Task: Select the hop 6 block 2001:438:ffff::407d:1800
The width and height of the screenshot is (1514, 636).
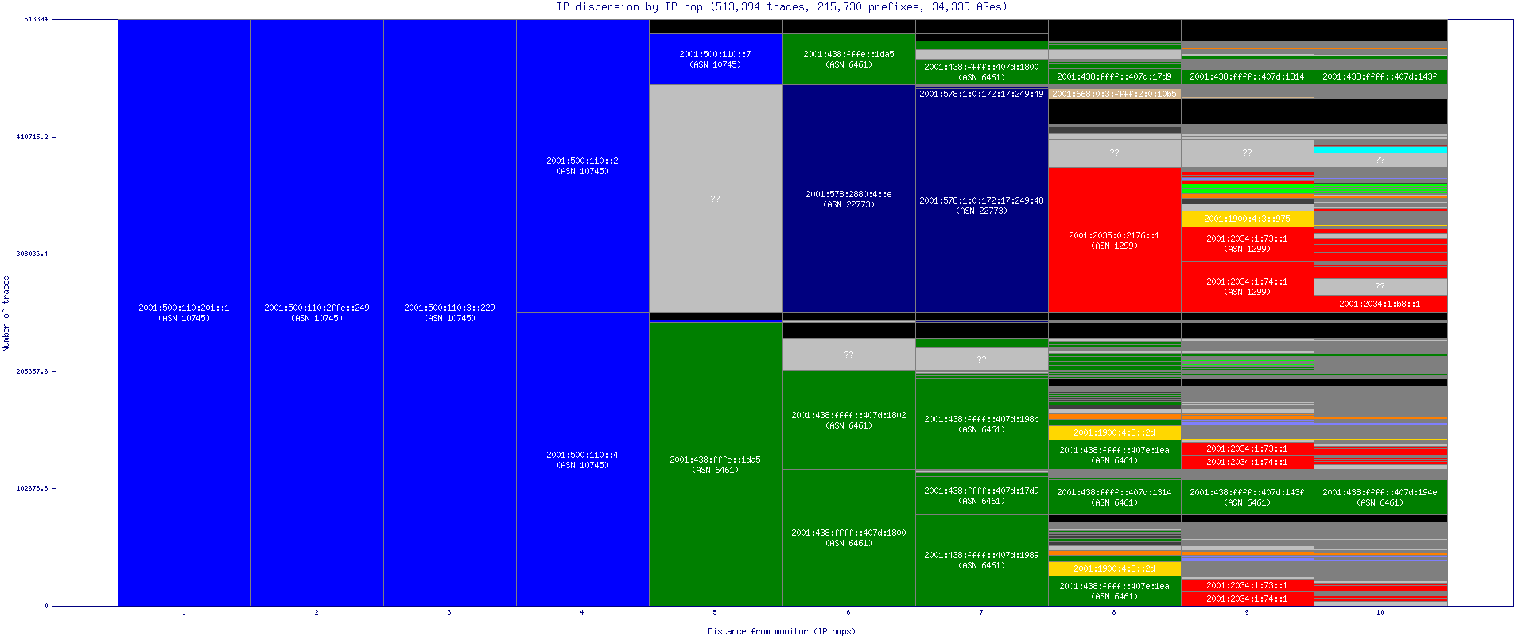Action: point(849,537)
